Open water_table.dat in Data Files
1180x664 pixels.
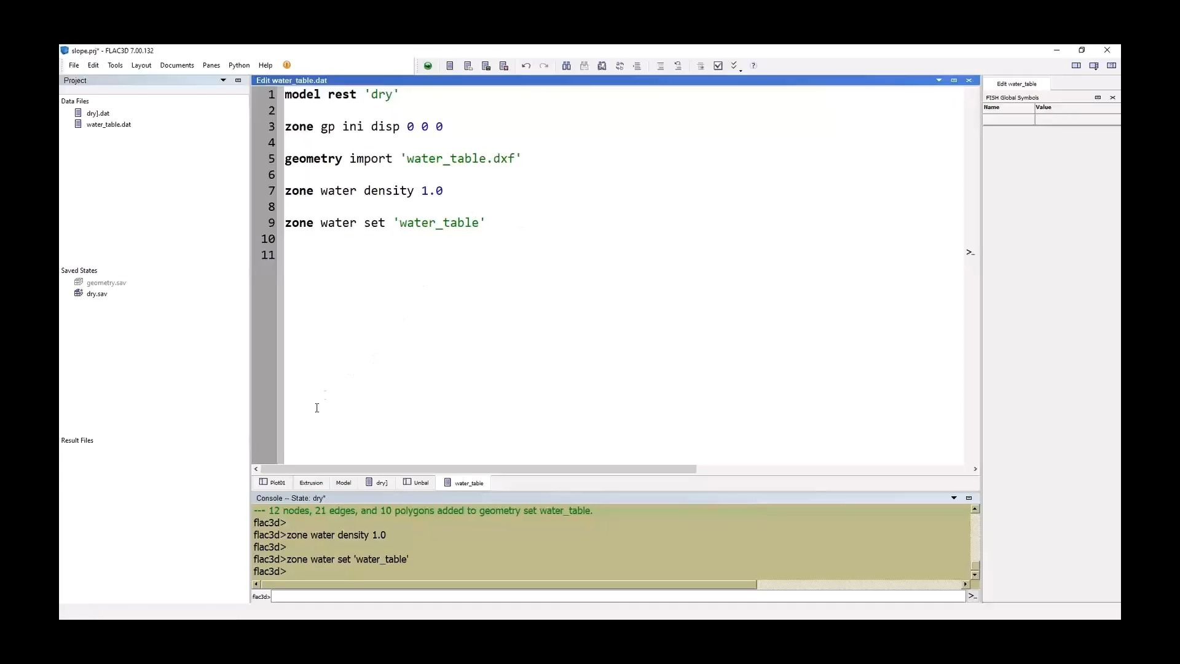(x=108, y=124)
